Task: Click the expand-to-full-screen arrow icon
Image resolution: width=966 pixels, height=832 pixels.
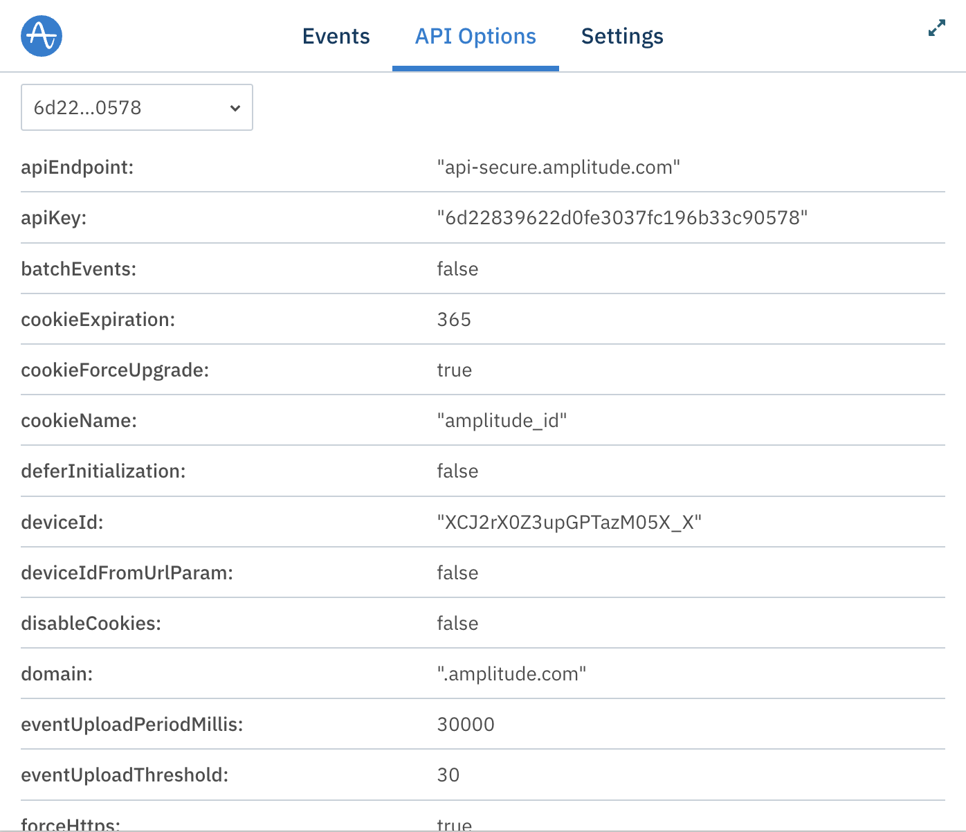Action: coord(936,29)
